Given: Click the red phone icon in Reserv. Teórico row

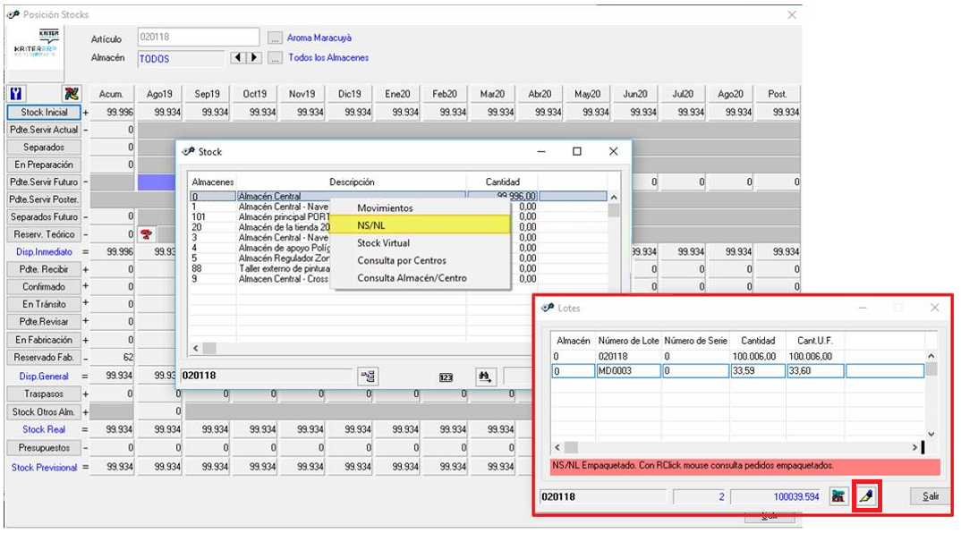Looking at the screenshot, I should pyautogui.click(x=146, y=234).
